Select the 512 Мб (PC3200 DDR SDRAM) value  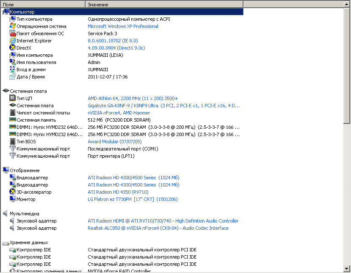point(119,120)
